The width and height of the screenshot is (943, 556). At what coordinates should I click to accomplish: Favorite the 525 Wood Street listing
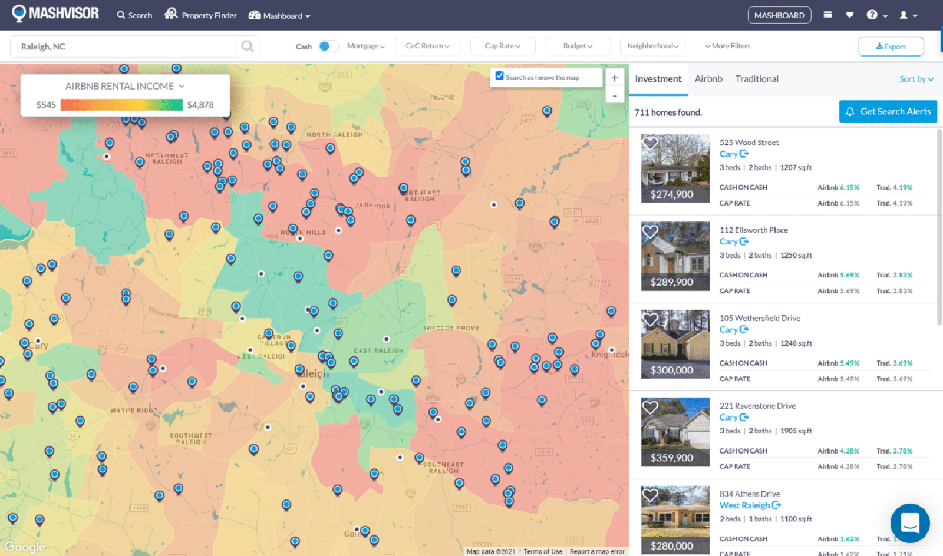651,144
